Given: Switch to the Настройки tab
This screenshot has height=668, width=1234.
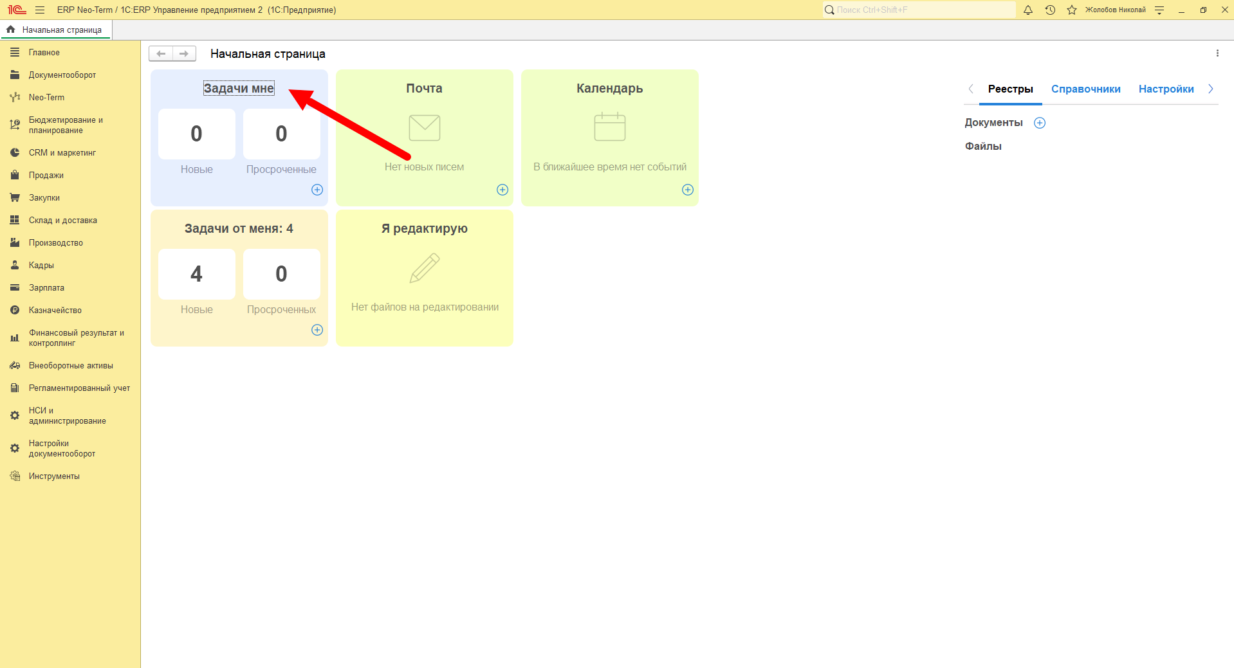Looking at the screenshot, I should [x=1166, y=89].
